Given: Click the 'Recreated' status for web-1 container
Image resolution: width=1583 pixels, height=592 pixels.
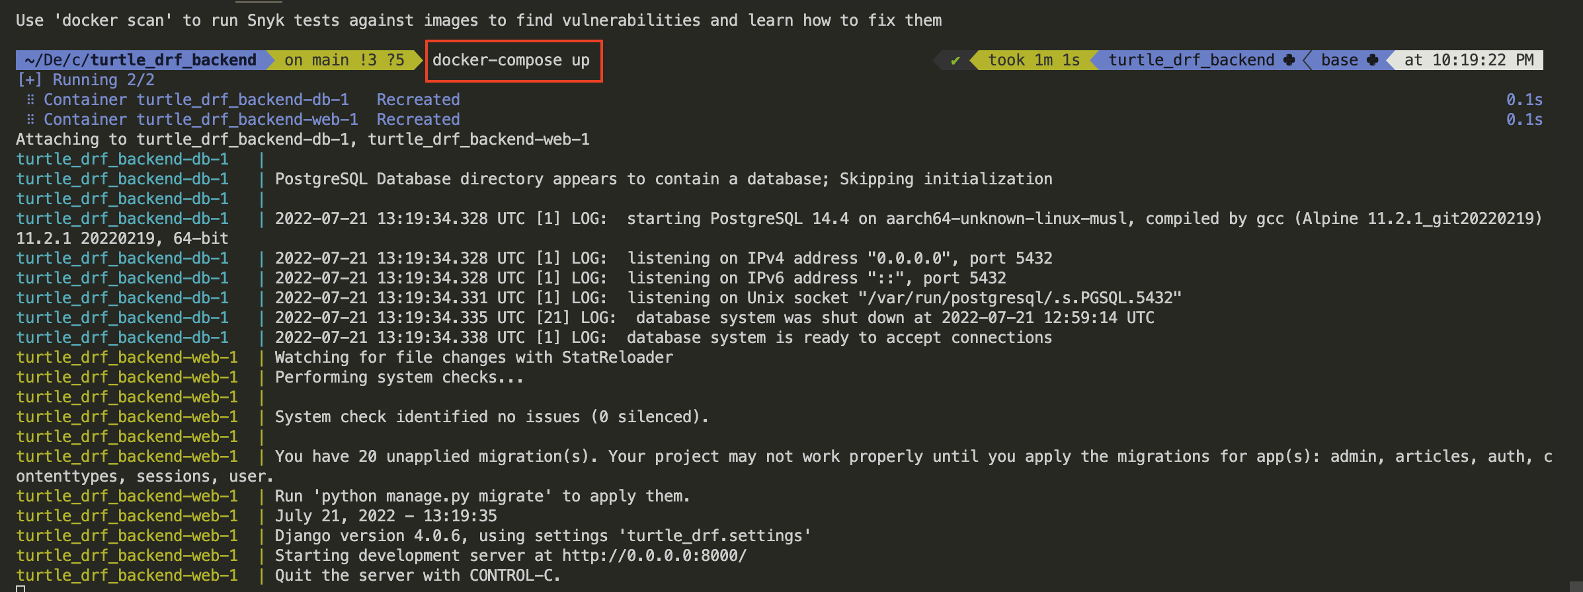Looking at the screenshot, I should [418, 120].
